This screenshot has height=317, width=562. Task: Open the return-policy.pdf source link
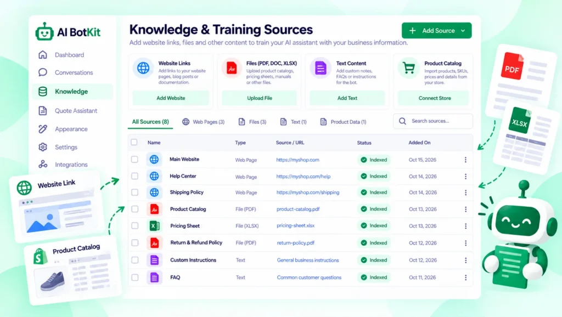point(296,243)
